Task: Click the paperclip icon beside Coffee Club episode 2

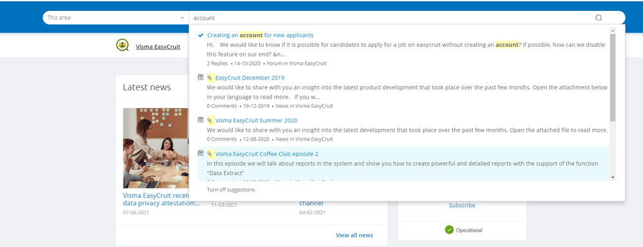Action: coord(210,154)
